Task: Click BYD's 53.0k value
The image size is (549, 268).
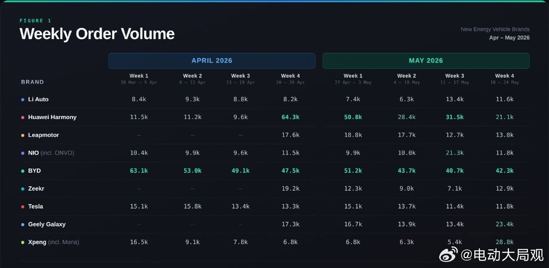Action: point(192,171)
